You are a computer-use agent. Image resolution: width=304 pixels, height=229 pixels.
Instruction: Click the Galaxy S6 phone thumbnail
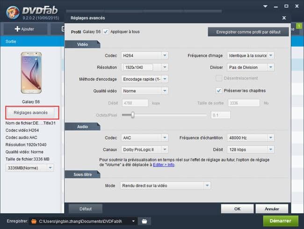point(31,73)
